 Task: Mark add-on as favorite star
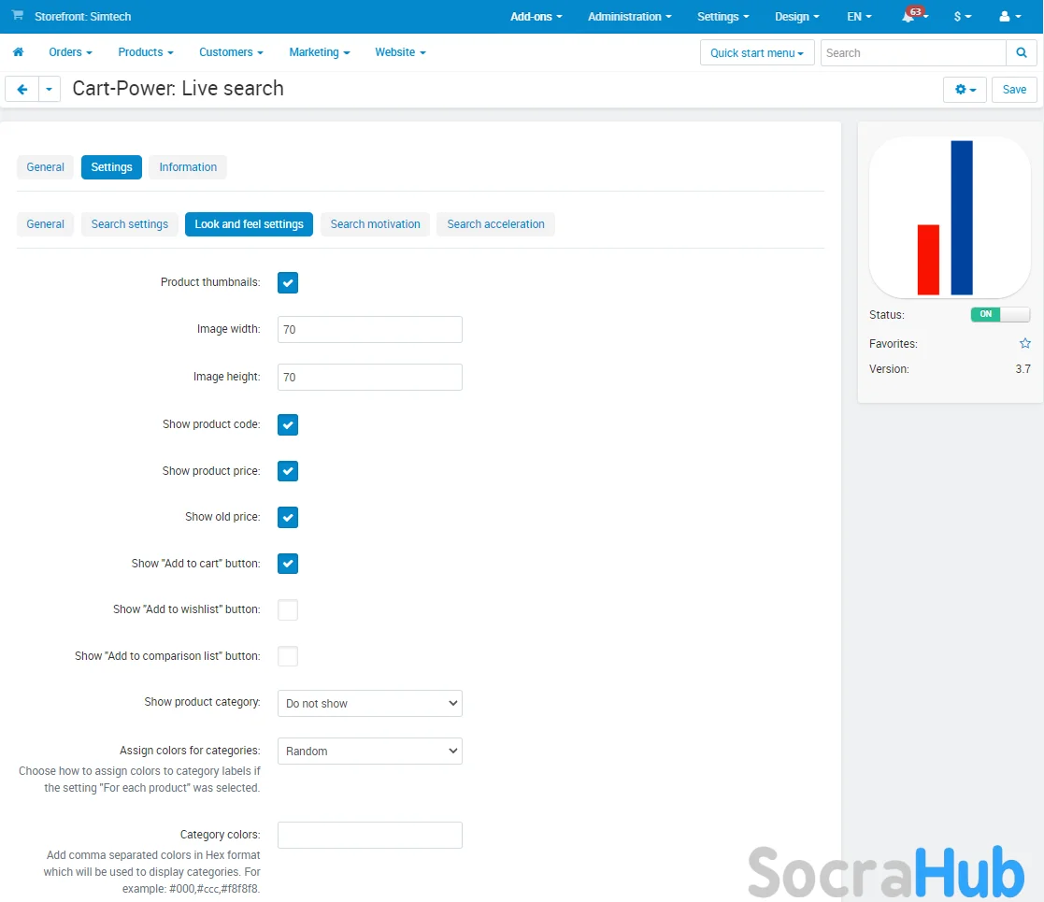[1024, 343]
